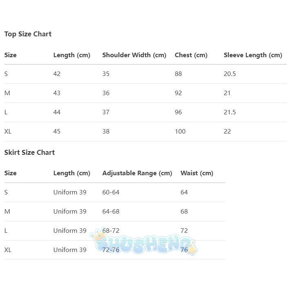Click the Top Size Chart heading
This screenshot has width=290, height=290.
[x=28, y=34]
